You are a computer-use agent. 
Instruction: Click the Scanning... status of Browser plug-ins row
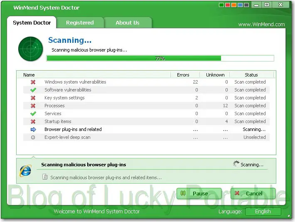pyautogui.click(x=254, y=129)
